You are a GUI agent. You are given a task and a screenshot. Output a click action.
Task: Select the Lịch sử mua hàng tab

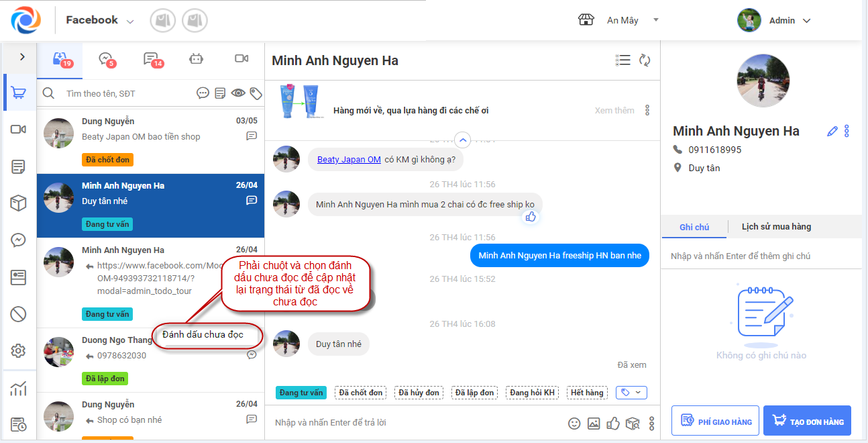[776, 227]
